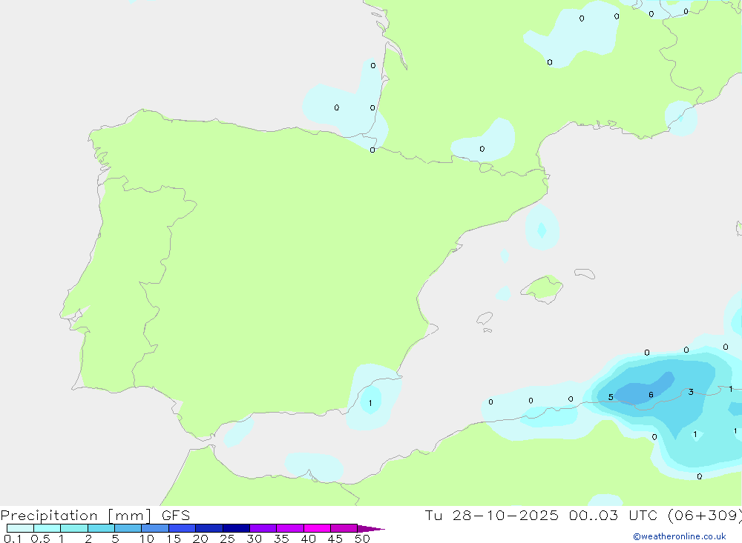Select the 25–30 mm dark navy swatch
742x543 pixels.
(x=236, y=528)
